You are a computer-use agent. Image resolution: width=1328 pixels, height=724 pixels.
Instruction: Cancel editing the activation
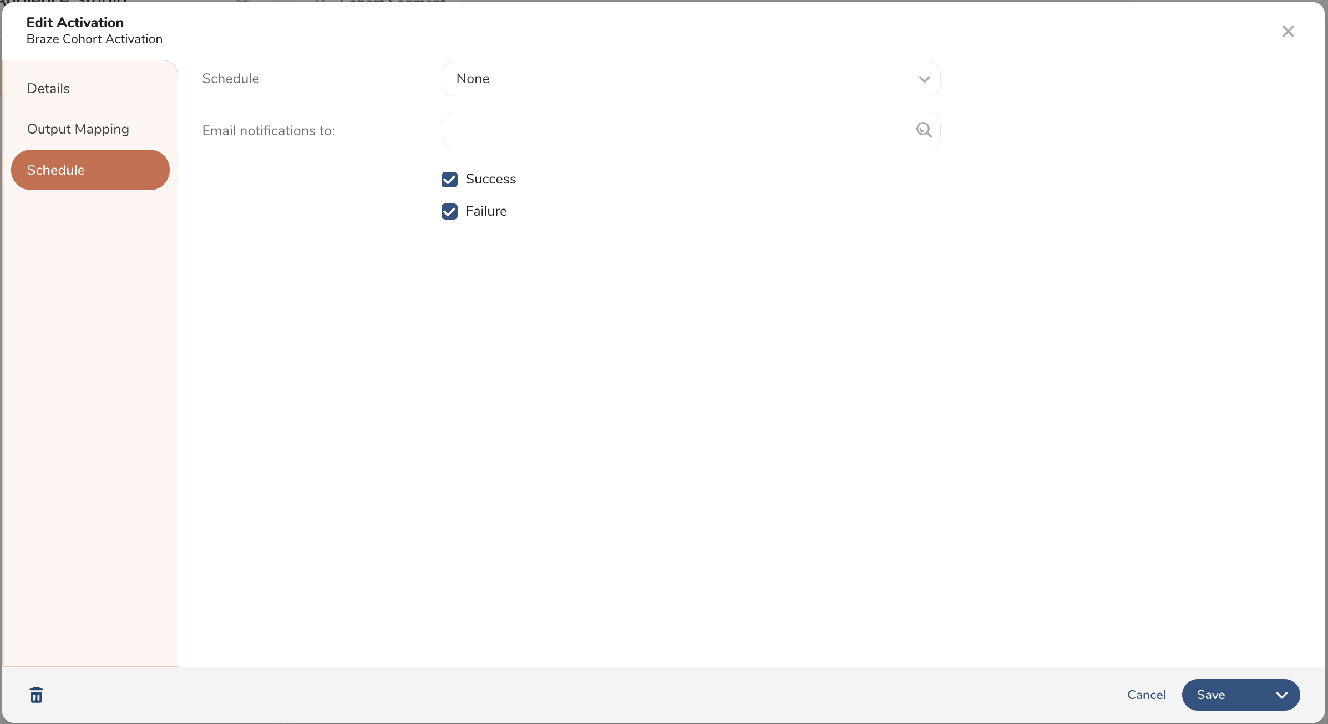tap(1146, 695)
